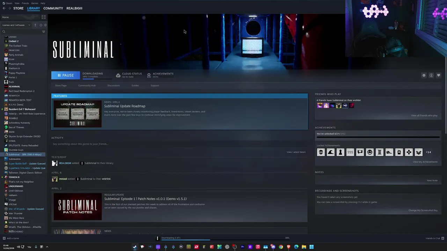Open the REALBIGIII profile tab
Image resolution: width=447 pixels, height=251 pixels.
(74, 8)
